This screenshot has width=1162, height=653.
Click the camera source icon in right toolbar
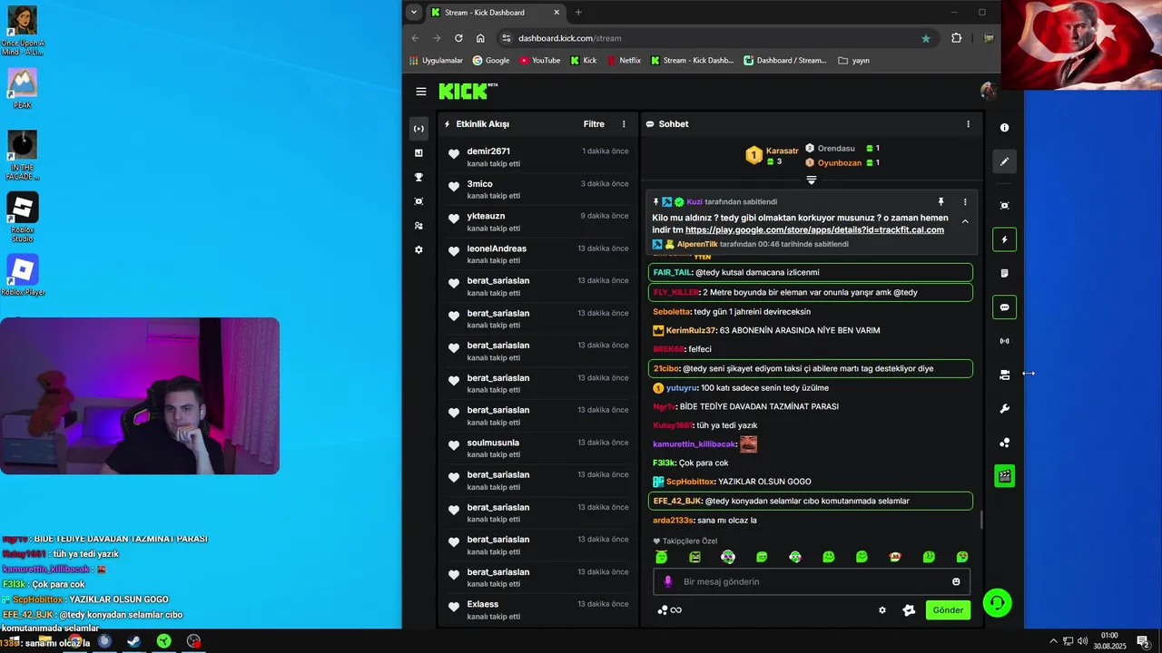1004,375
